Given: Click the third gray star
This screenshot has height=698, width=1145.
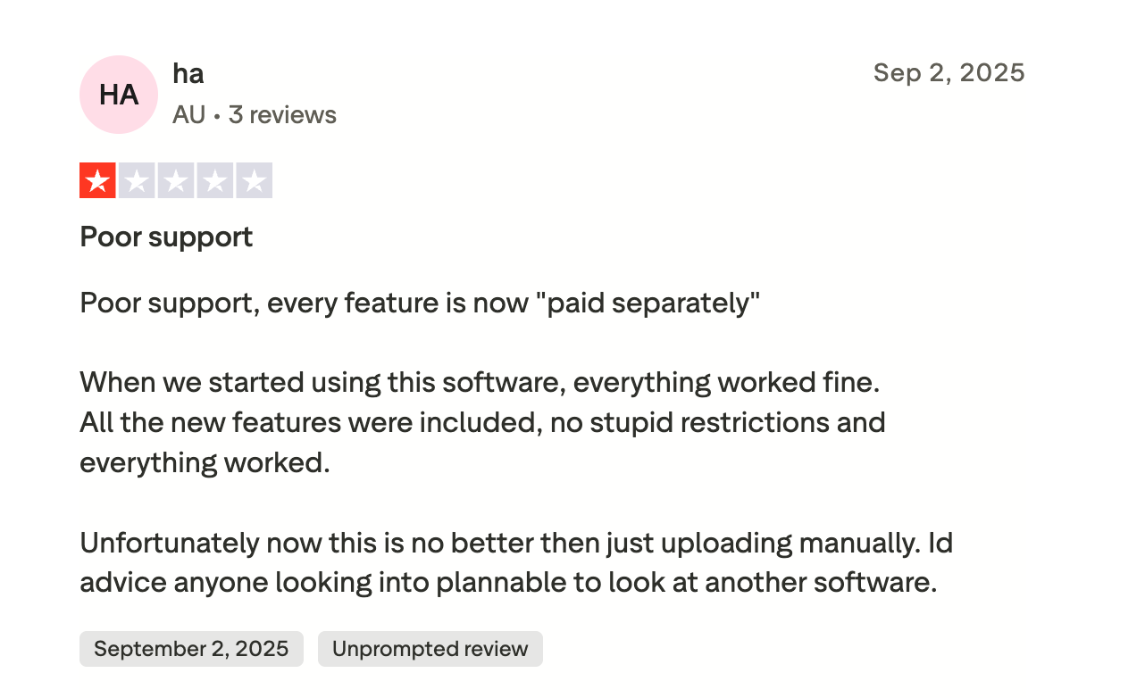Looking at the screenshot, I should tap(176, 180).
